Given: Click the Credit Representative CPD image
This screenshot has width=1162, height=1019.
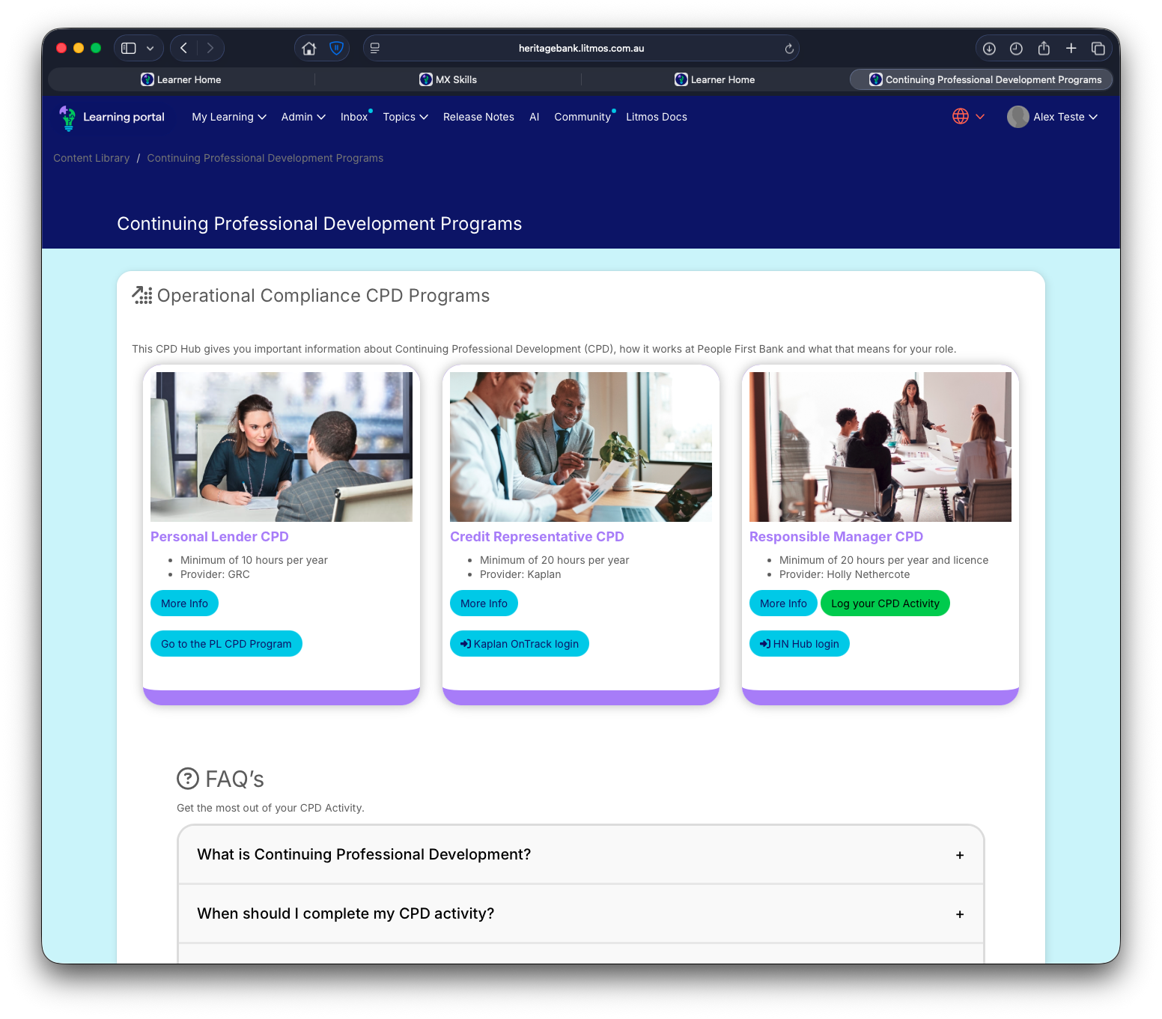Looking at the screenshot, I should [x=580, y=447].
